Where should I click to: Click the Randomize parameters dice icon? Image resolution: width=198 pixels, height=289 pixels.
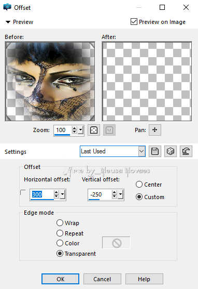click(x=171, y=151)
